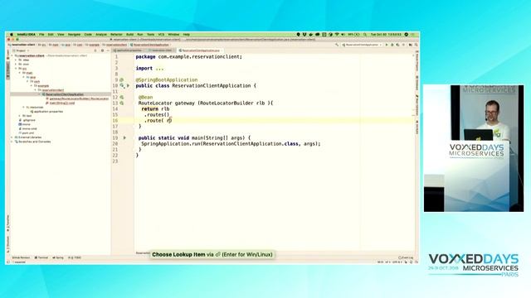
Task: Click the stop button in run toolbar
Action: tap(404, 45)
